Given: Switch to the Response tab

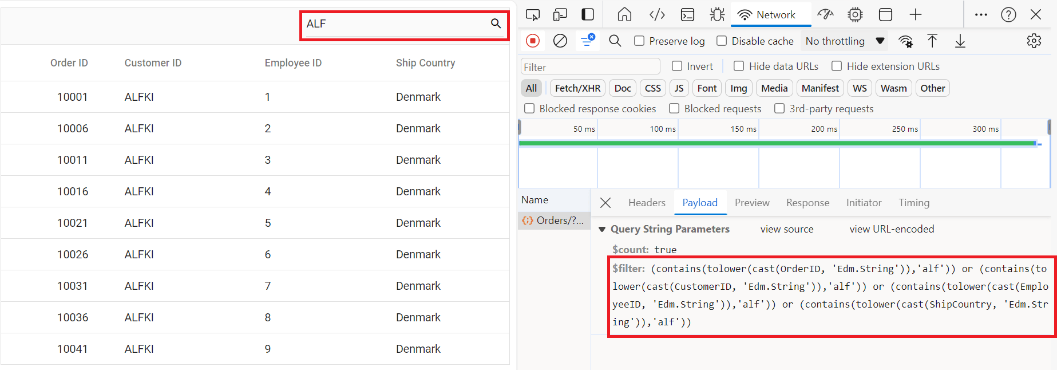Looking at the screenshot, I should click(807, 203).
